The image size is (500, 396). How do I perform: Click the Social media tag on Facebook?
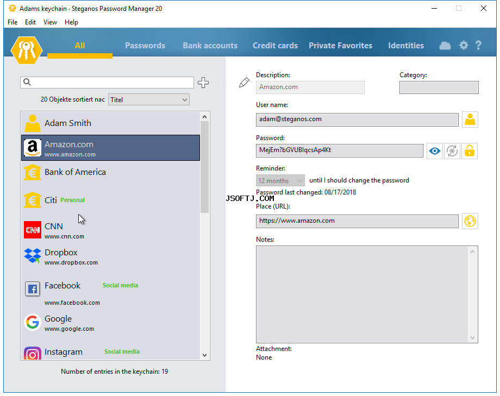[x=120, y=285]
